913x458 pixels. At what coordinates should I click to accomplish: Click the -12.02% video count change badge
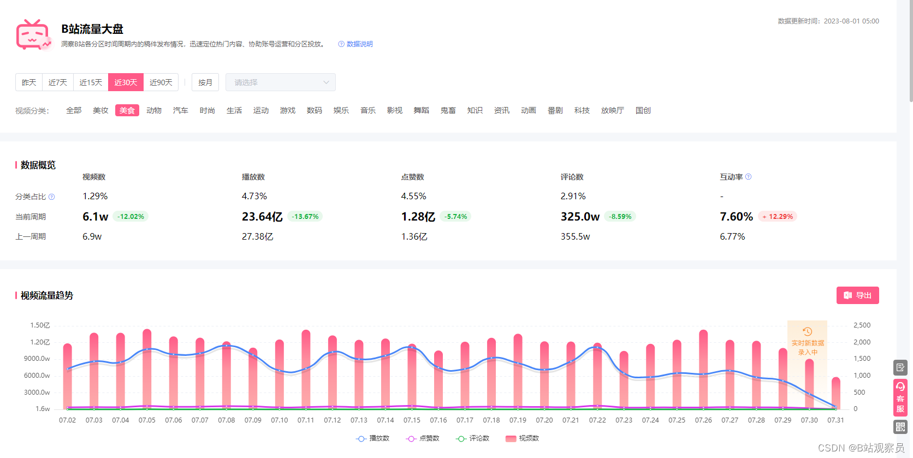click(131, 217)
